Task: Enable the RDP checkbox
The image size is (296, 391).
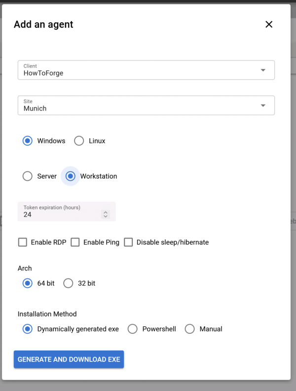Action: pyautogui.click(x=22, y=242)
